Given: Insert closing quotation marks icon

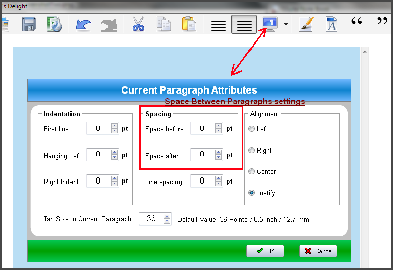Looking at the screenshot, I should pos(382,21).
